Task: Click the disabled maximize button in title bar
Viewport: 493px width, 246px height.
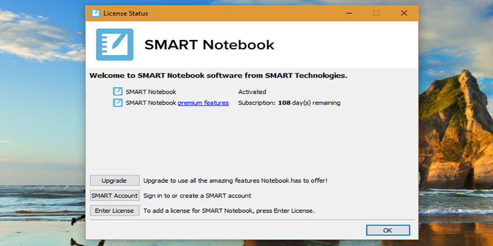Action: point(376,13)
